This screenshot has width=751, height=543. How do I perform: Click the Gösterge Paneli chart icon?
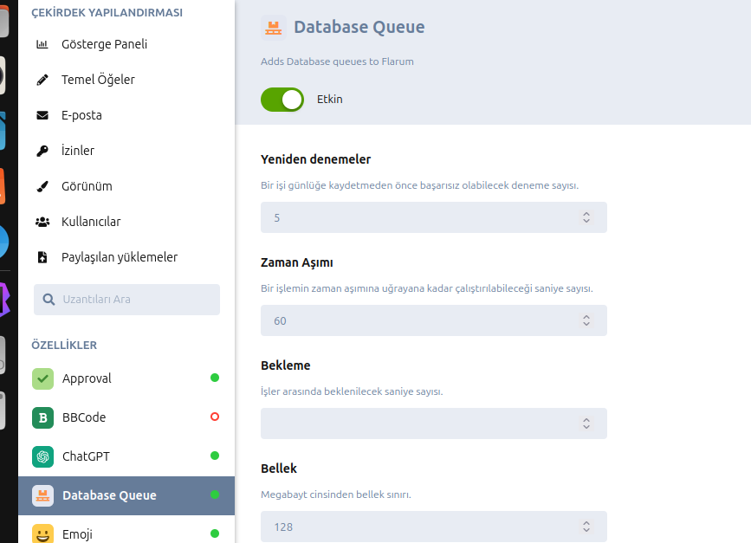point(42,44)
